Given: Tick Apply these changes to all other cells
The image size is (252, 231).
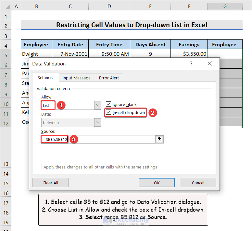Looking at the screenshot, I should 39,167.
